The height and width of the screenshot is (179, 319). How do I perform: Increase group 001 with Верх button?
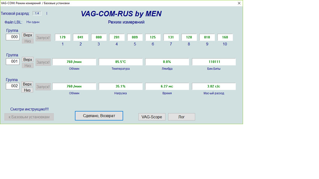click(28, 60)
